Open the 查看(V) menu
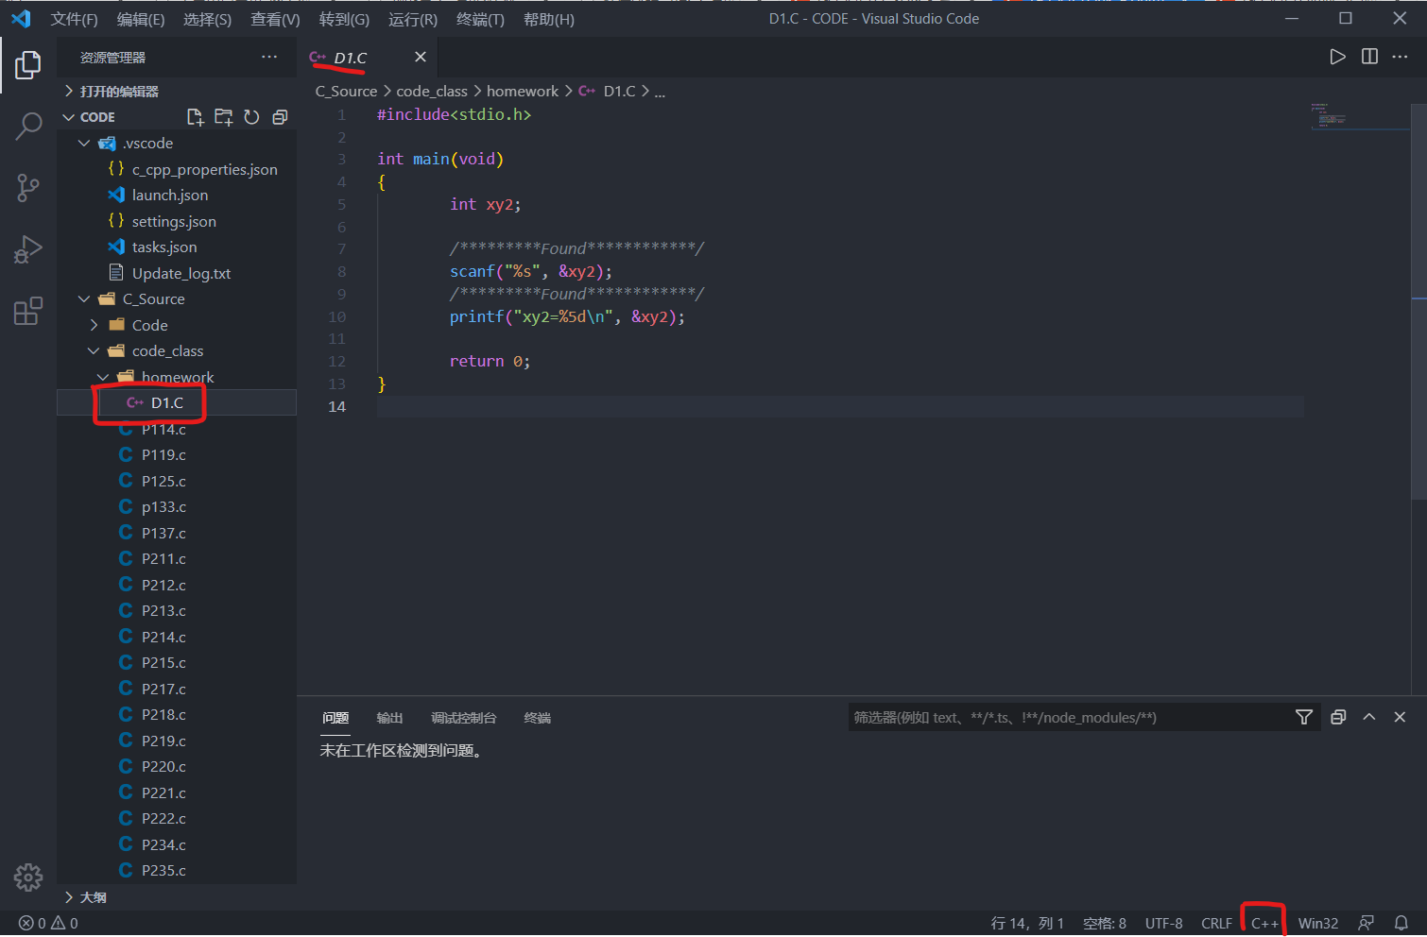1427x937 pixels. [275, 19]
